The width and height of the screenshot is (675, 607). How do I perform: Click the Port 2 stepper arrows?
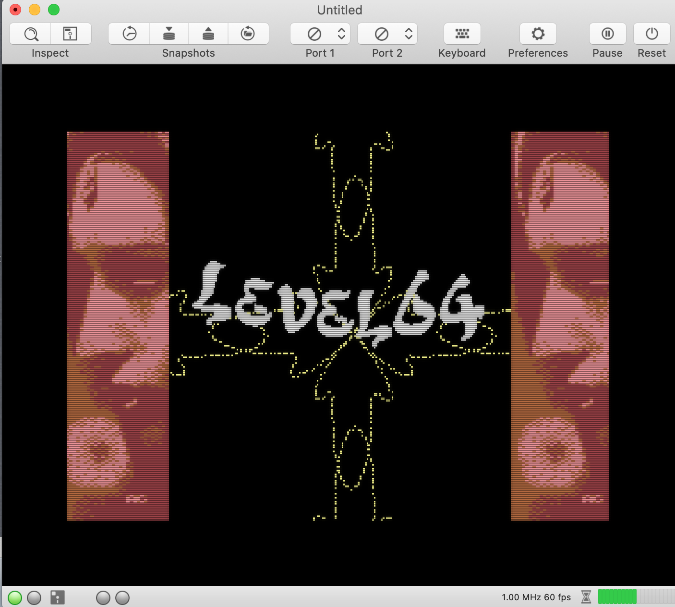(409, 34)
